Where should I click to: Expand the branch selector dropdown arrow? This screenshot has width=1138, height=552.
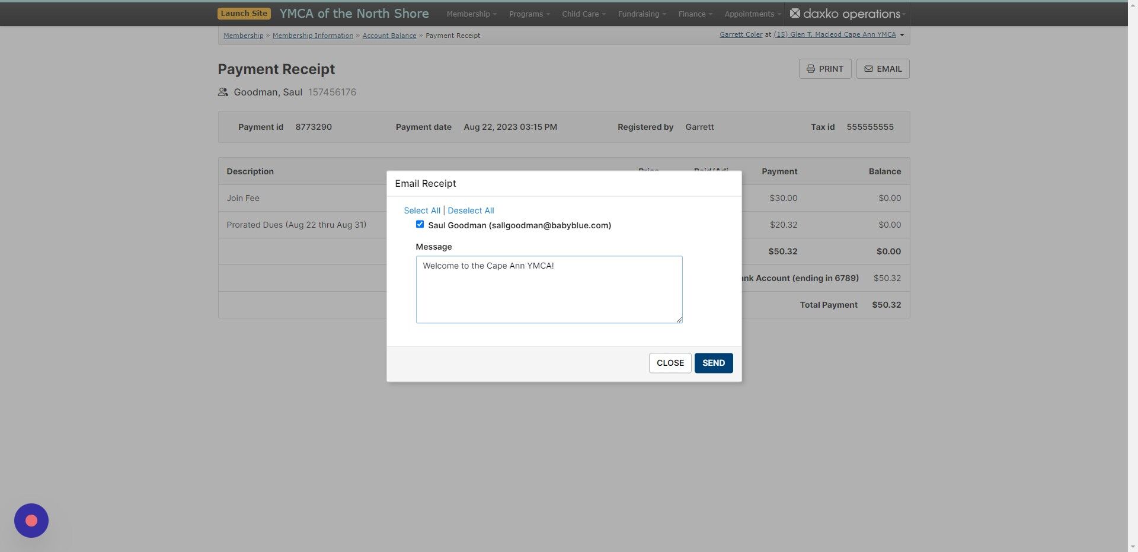coord(902,35)
